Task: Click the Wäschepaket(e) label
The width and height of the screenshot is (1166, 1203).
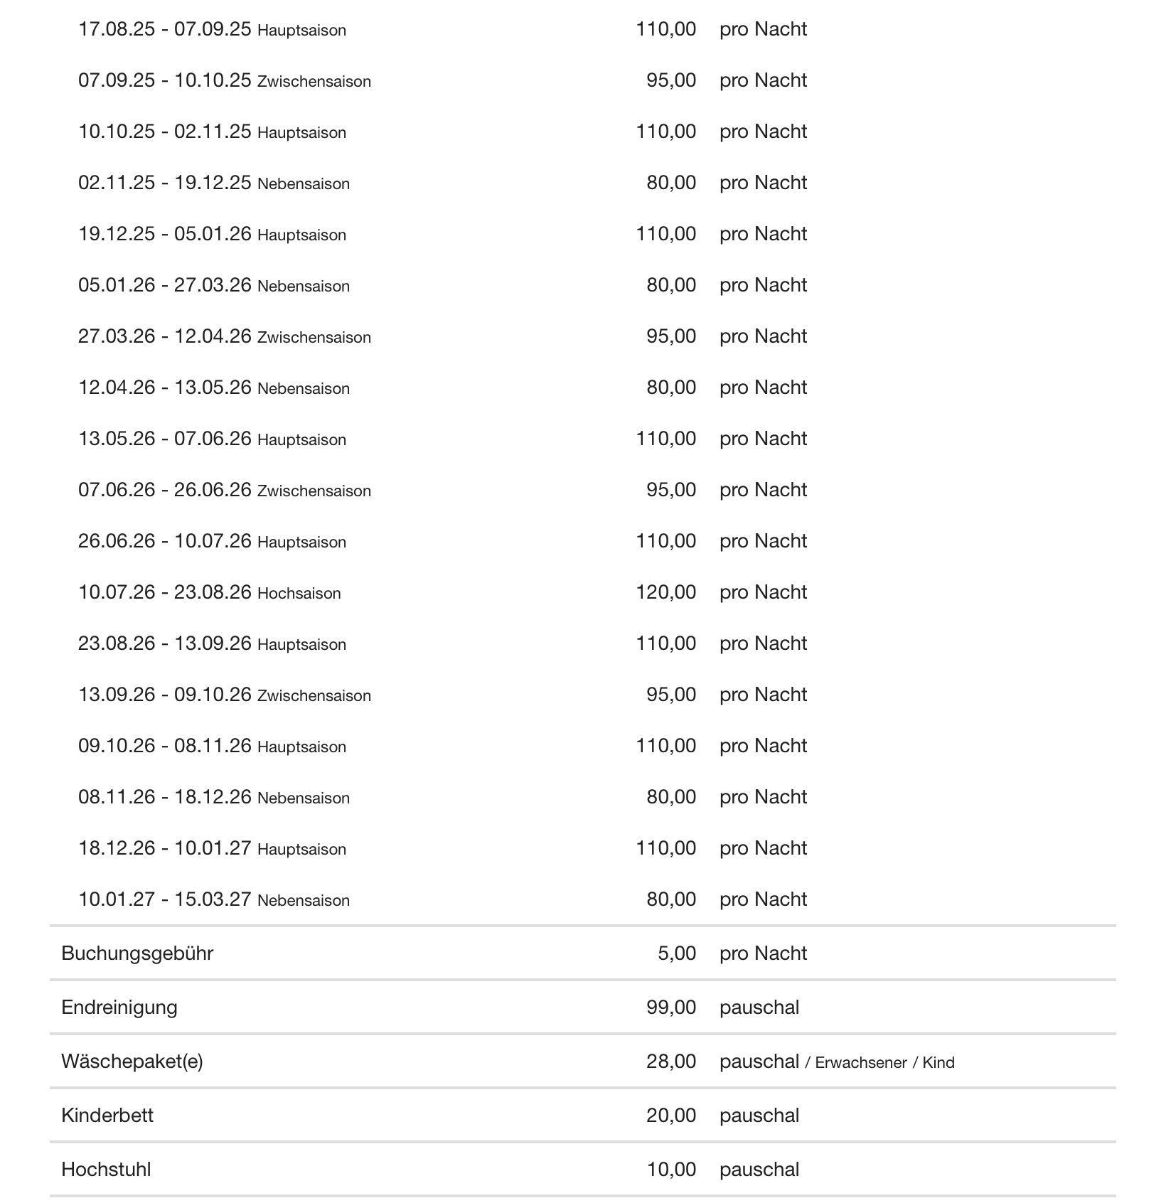Action: click(x=132, y=1062)
